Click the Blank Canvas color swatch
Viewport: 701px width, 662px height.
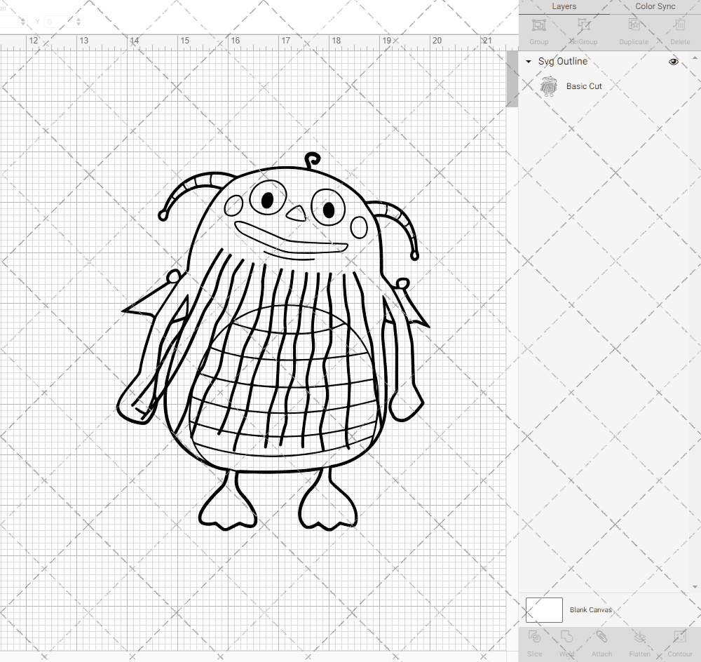point(544,609)
